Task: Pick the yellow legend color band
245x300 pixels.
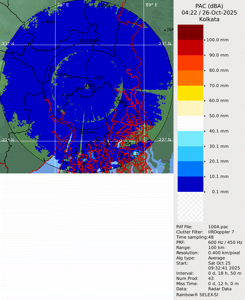Action: point(190,93)
